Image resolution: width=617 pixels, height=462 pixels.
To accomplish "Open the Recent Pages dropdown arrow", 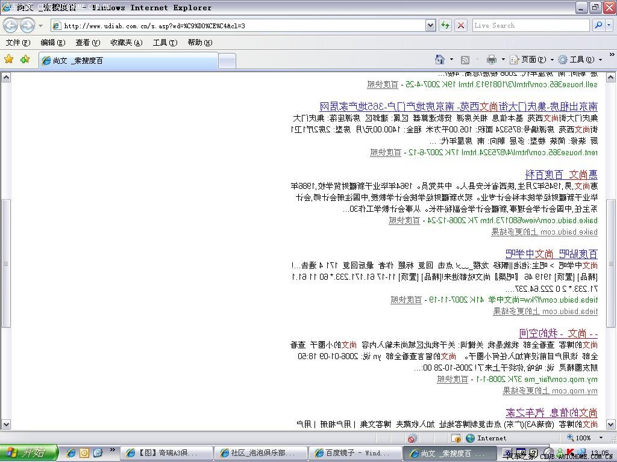I will point(40,26).
